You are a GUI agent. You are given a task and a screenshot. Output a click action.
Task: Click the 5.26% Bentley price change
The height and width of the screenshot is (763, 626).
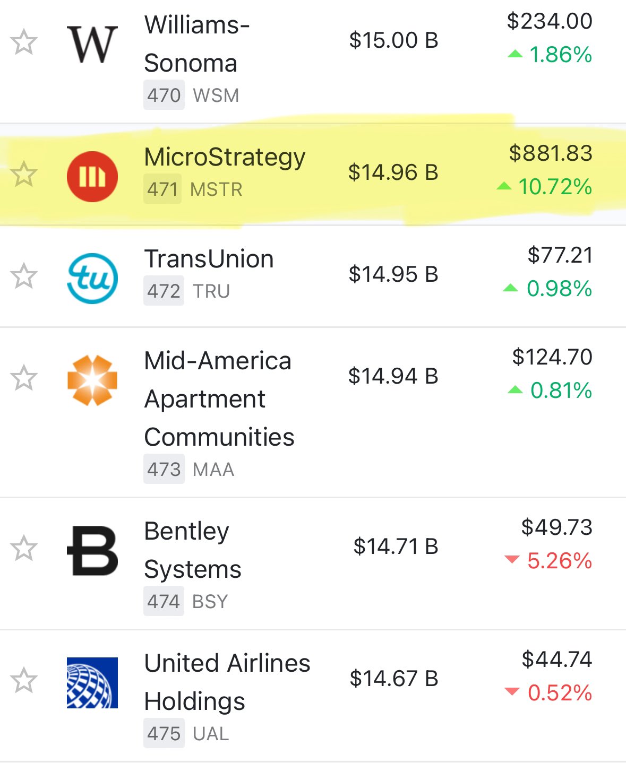tap(559, 561)
